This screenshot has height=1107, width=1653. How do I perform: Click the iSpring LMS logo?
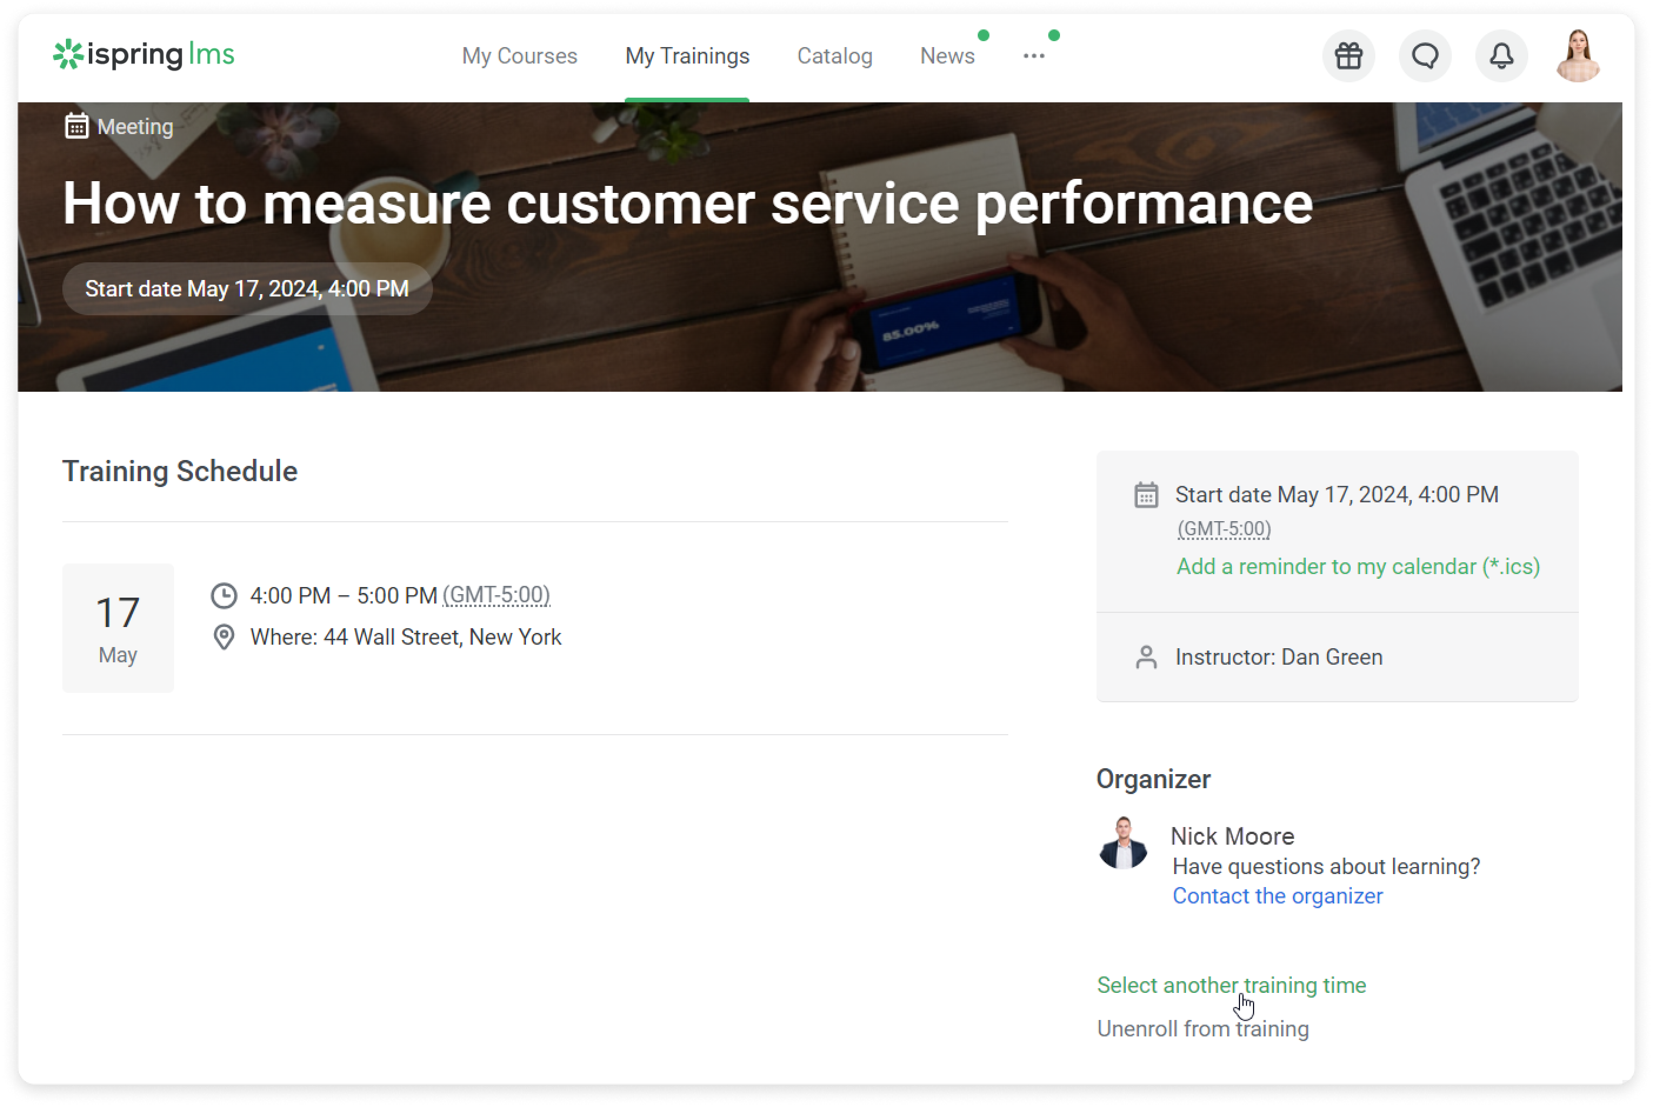[x=144, y=54]
